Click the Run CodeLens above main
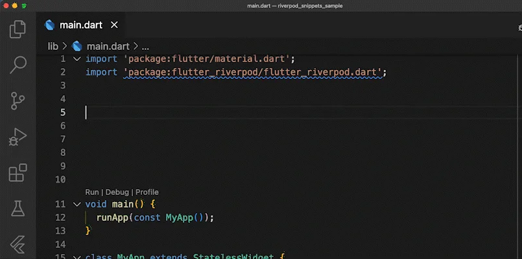This screenshot has height=259, width=522. point(92,192)
